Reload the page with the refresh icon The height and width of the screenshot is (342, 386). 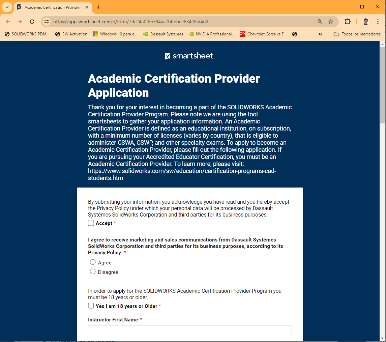click(x=32, y=22)
